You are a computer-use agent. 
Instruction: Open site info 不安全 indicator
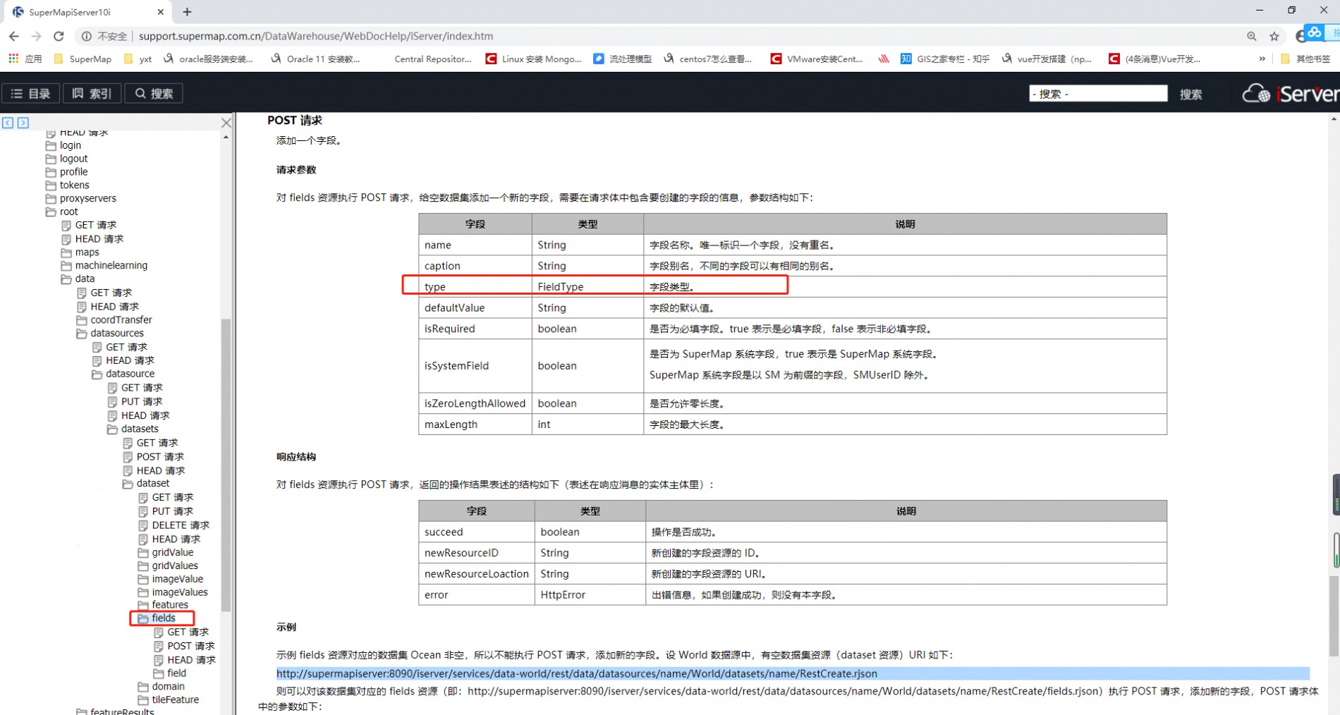pos(104,36)
